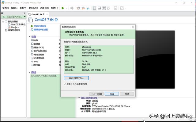
Task: Toggle the thumbnail bar view icon
Action: (x=99, y=8)
